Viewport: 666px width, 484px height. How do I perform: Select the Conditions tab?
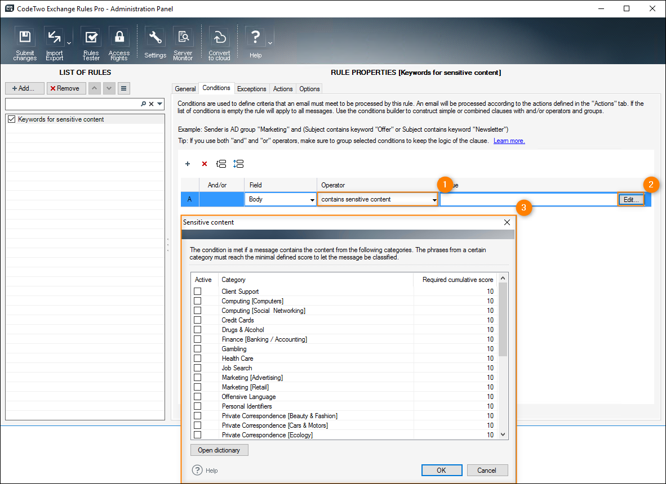coord(216,88)
